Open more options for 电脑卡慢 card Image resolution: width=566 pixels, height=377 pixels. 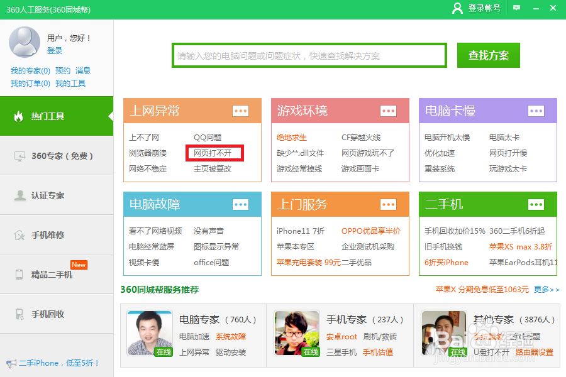coord(536,111)
